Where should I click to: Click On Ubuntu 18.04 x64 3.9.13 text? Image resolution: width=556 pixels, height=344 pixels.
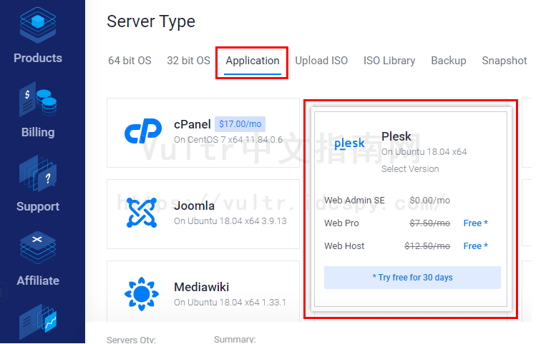point(230,221)
